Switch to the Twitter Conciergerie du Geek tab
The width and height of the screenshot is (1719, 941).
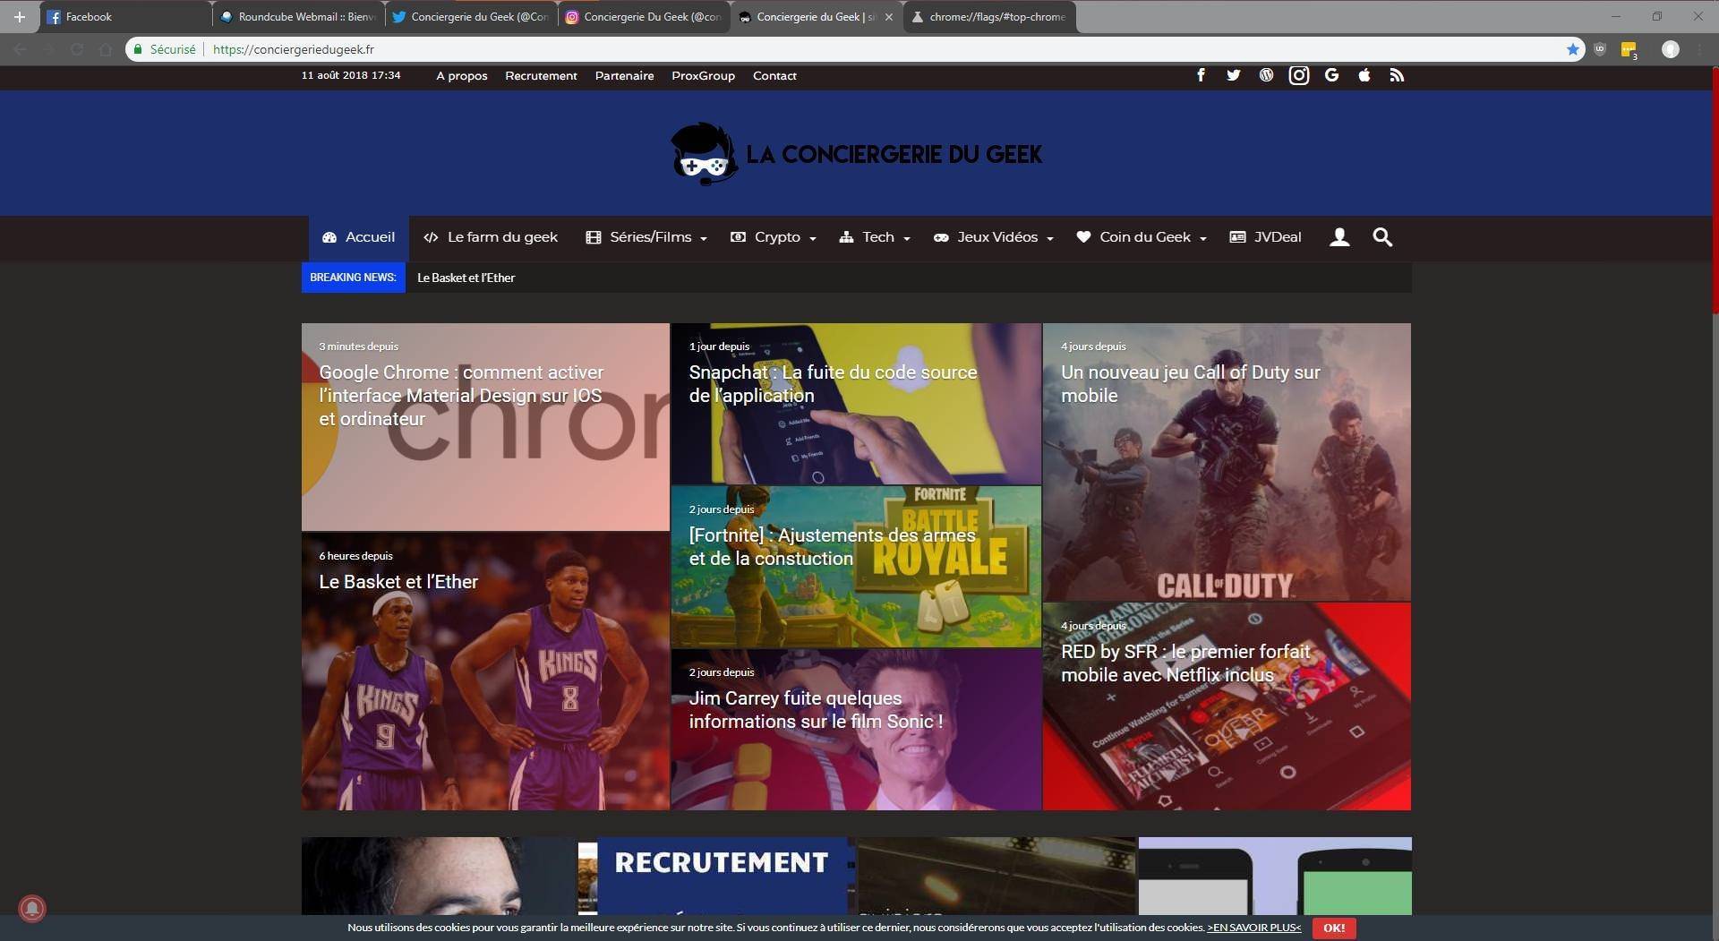tap(471, 17)
